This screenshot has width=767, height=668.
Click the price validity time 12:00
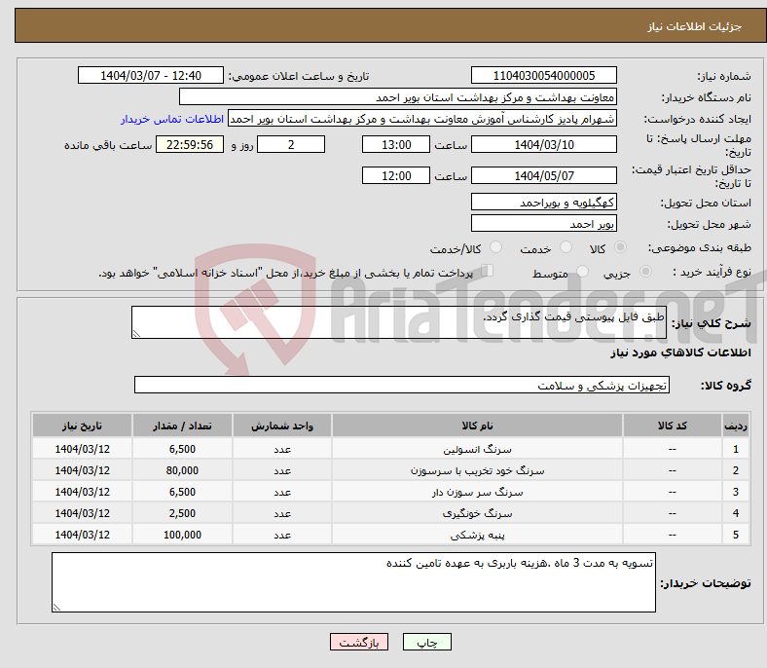click(x=396, y=175)
